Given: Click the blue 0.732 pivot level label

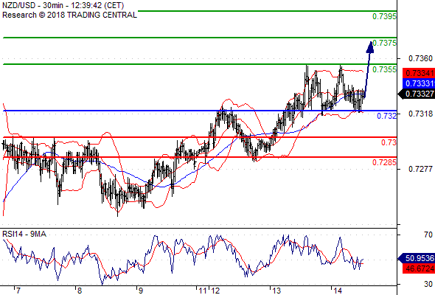Looking at the screenshot, I should tap(387, 116).
